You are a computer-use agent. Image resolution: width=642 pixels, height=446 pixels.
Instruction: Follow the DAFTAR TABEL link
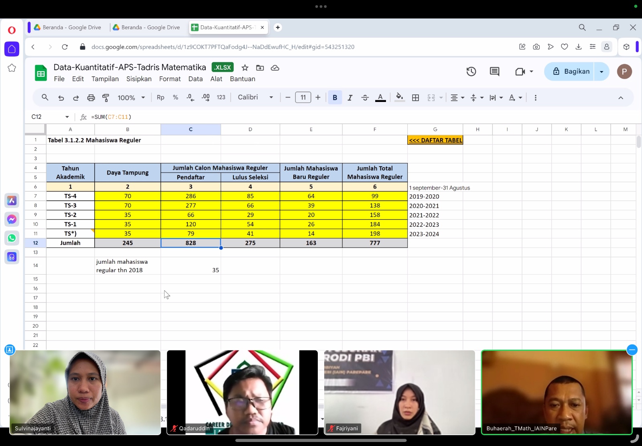tap(435, 140)
